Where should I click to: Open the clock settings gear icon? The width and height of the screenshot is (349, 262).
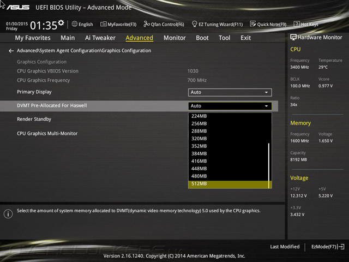pyautogui.click(x=61, y=23)
